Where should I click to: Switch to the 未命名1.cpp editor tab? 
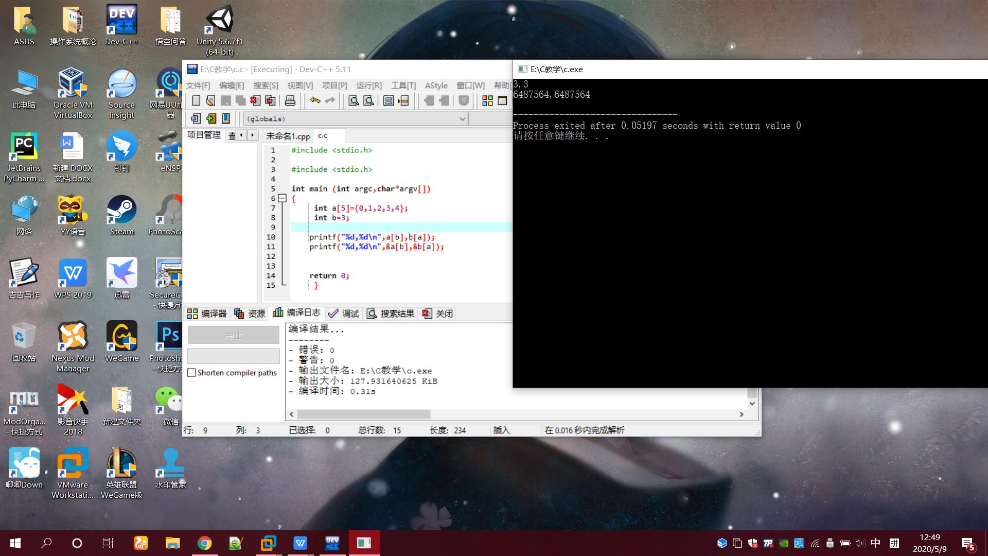[x=288, y=136]
